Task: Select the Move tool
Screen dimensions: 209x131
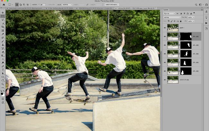Action: click(x=3, y=13)
